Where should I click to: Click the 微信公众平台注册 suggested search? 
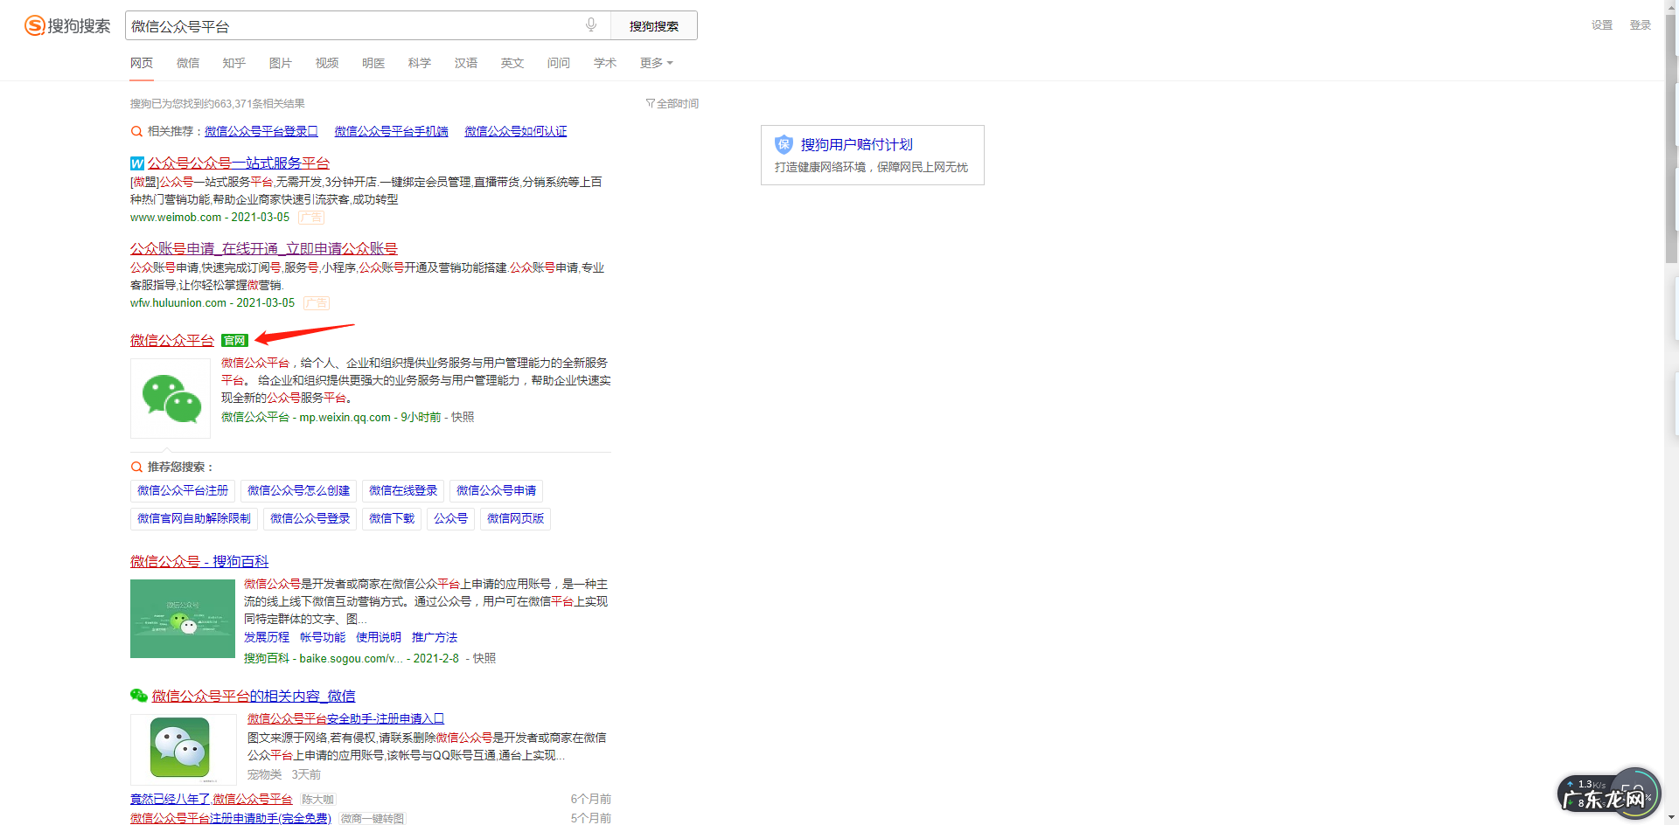[183, 491]
